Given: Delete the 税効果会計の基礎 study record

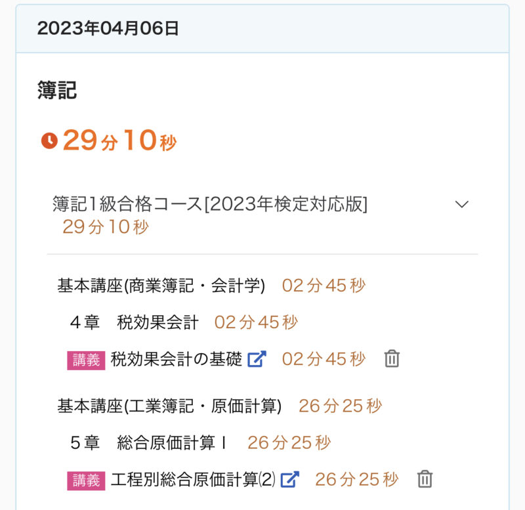Looking at the screenshot, I should pos(392,359).
